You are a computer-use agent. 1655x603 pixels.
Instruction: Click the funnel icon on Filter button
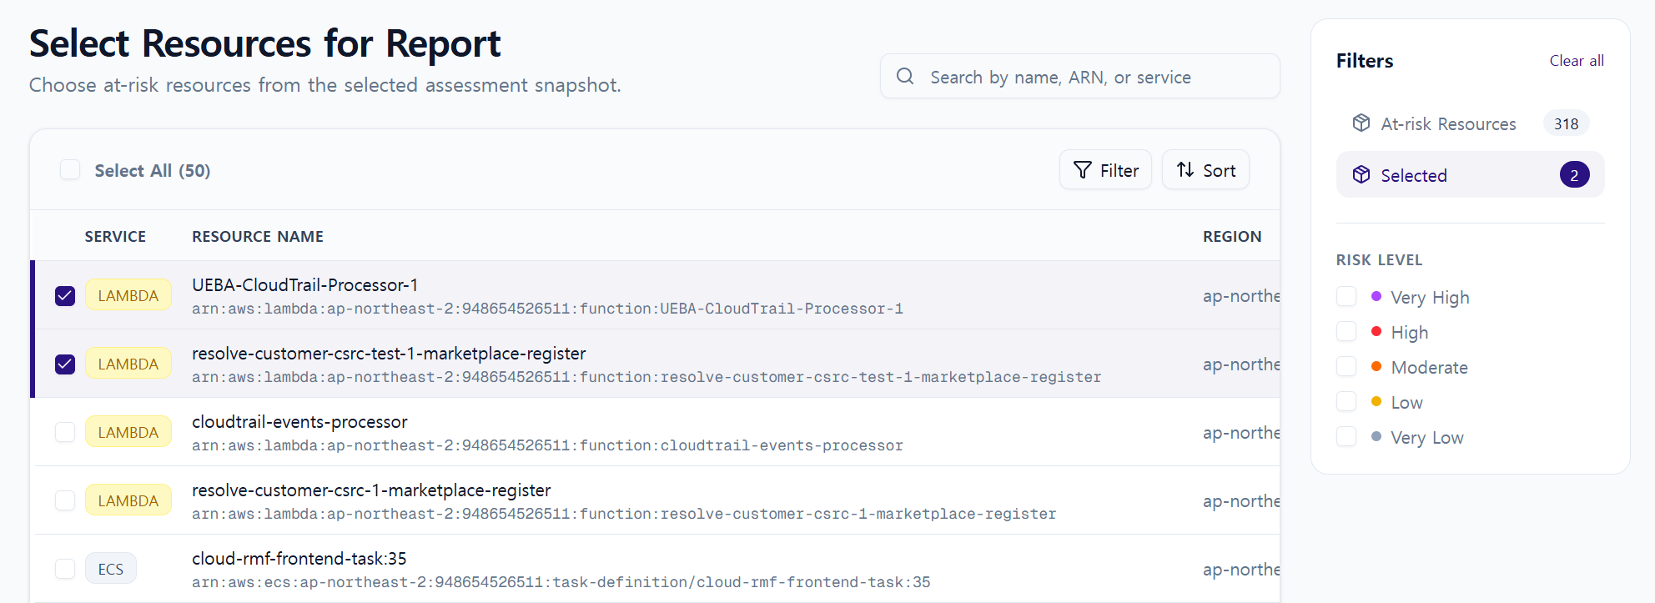(1082, 170)
